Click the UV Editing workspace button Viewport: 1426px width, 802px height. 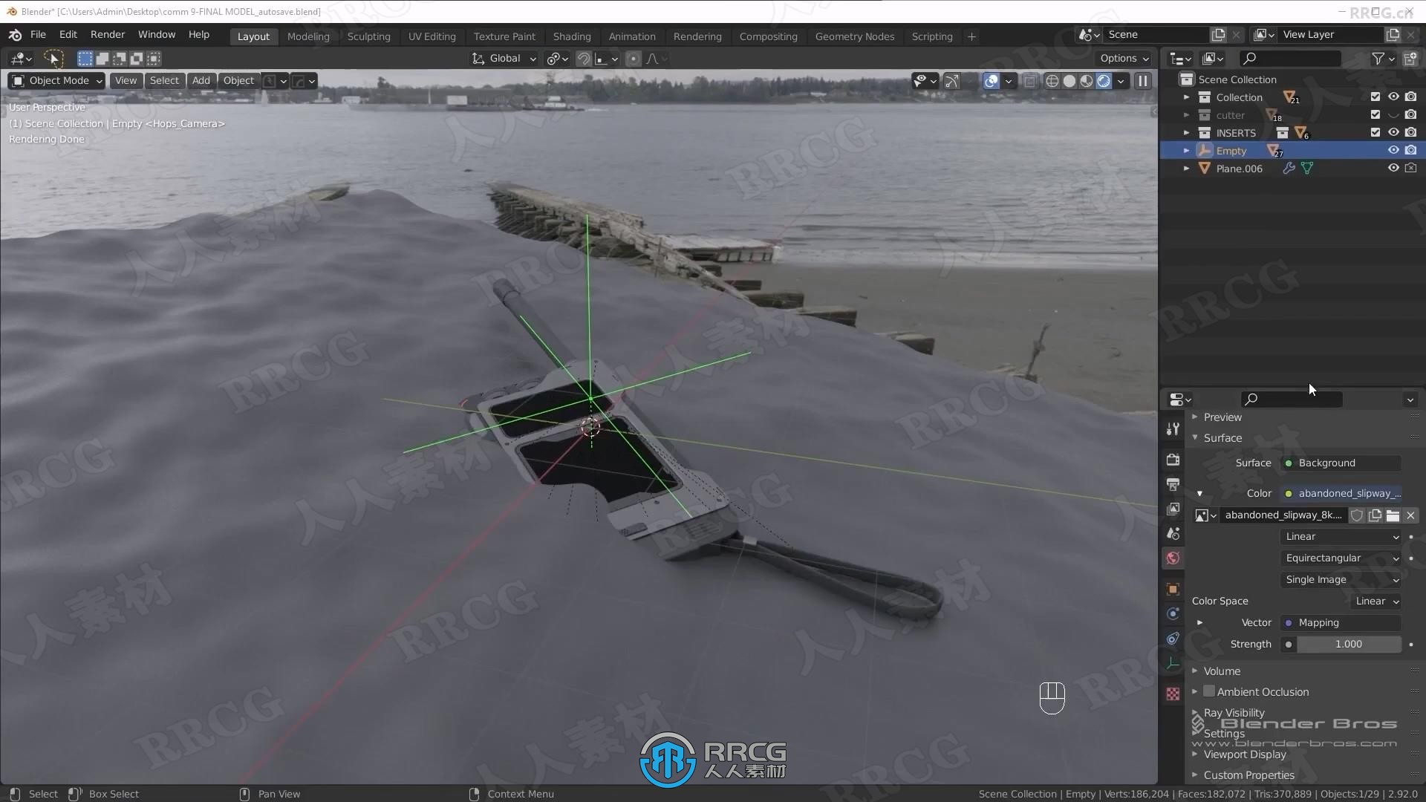(432, 36)
